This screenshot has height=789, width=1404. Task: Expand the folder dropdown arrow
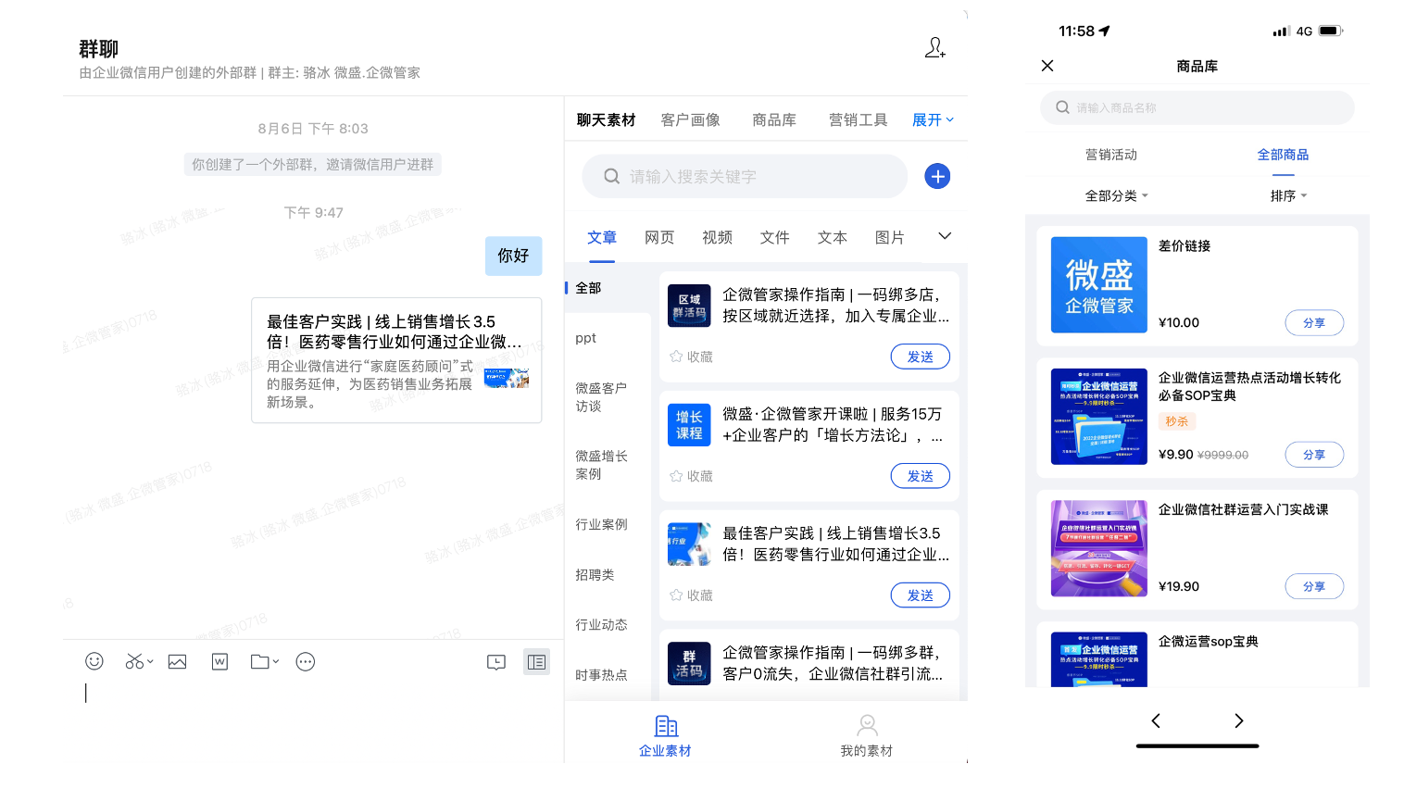tap(276, 662)
